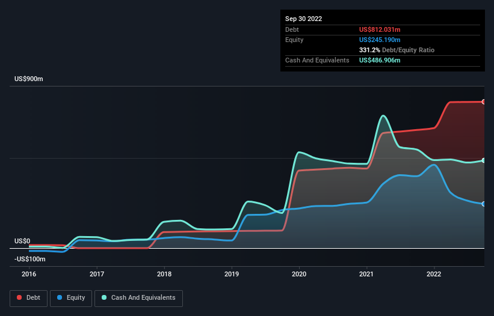Click the -US$100m y-axis label
494x316 pixels.
30,259
